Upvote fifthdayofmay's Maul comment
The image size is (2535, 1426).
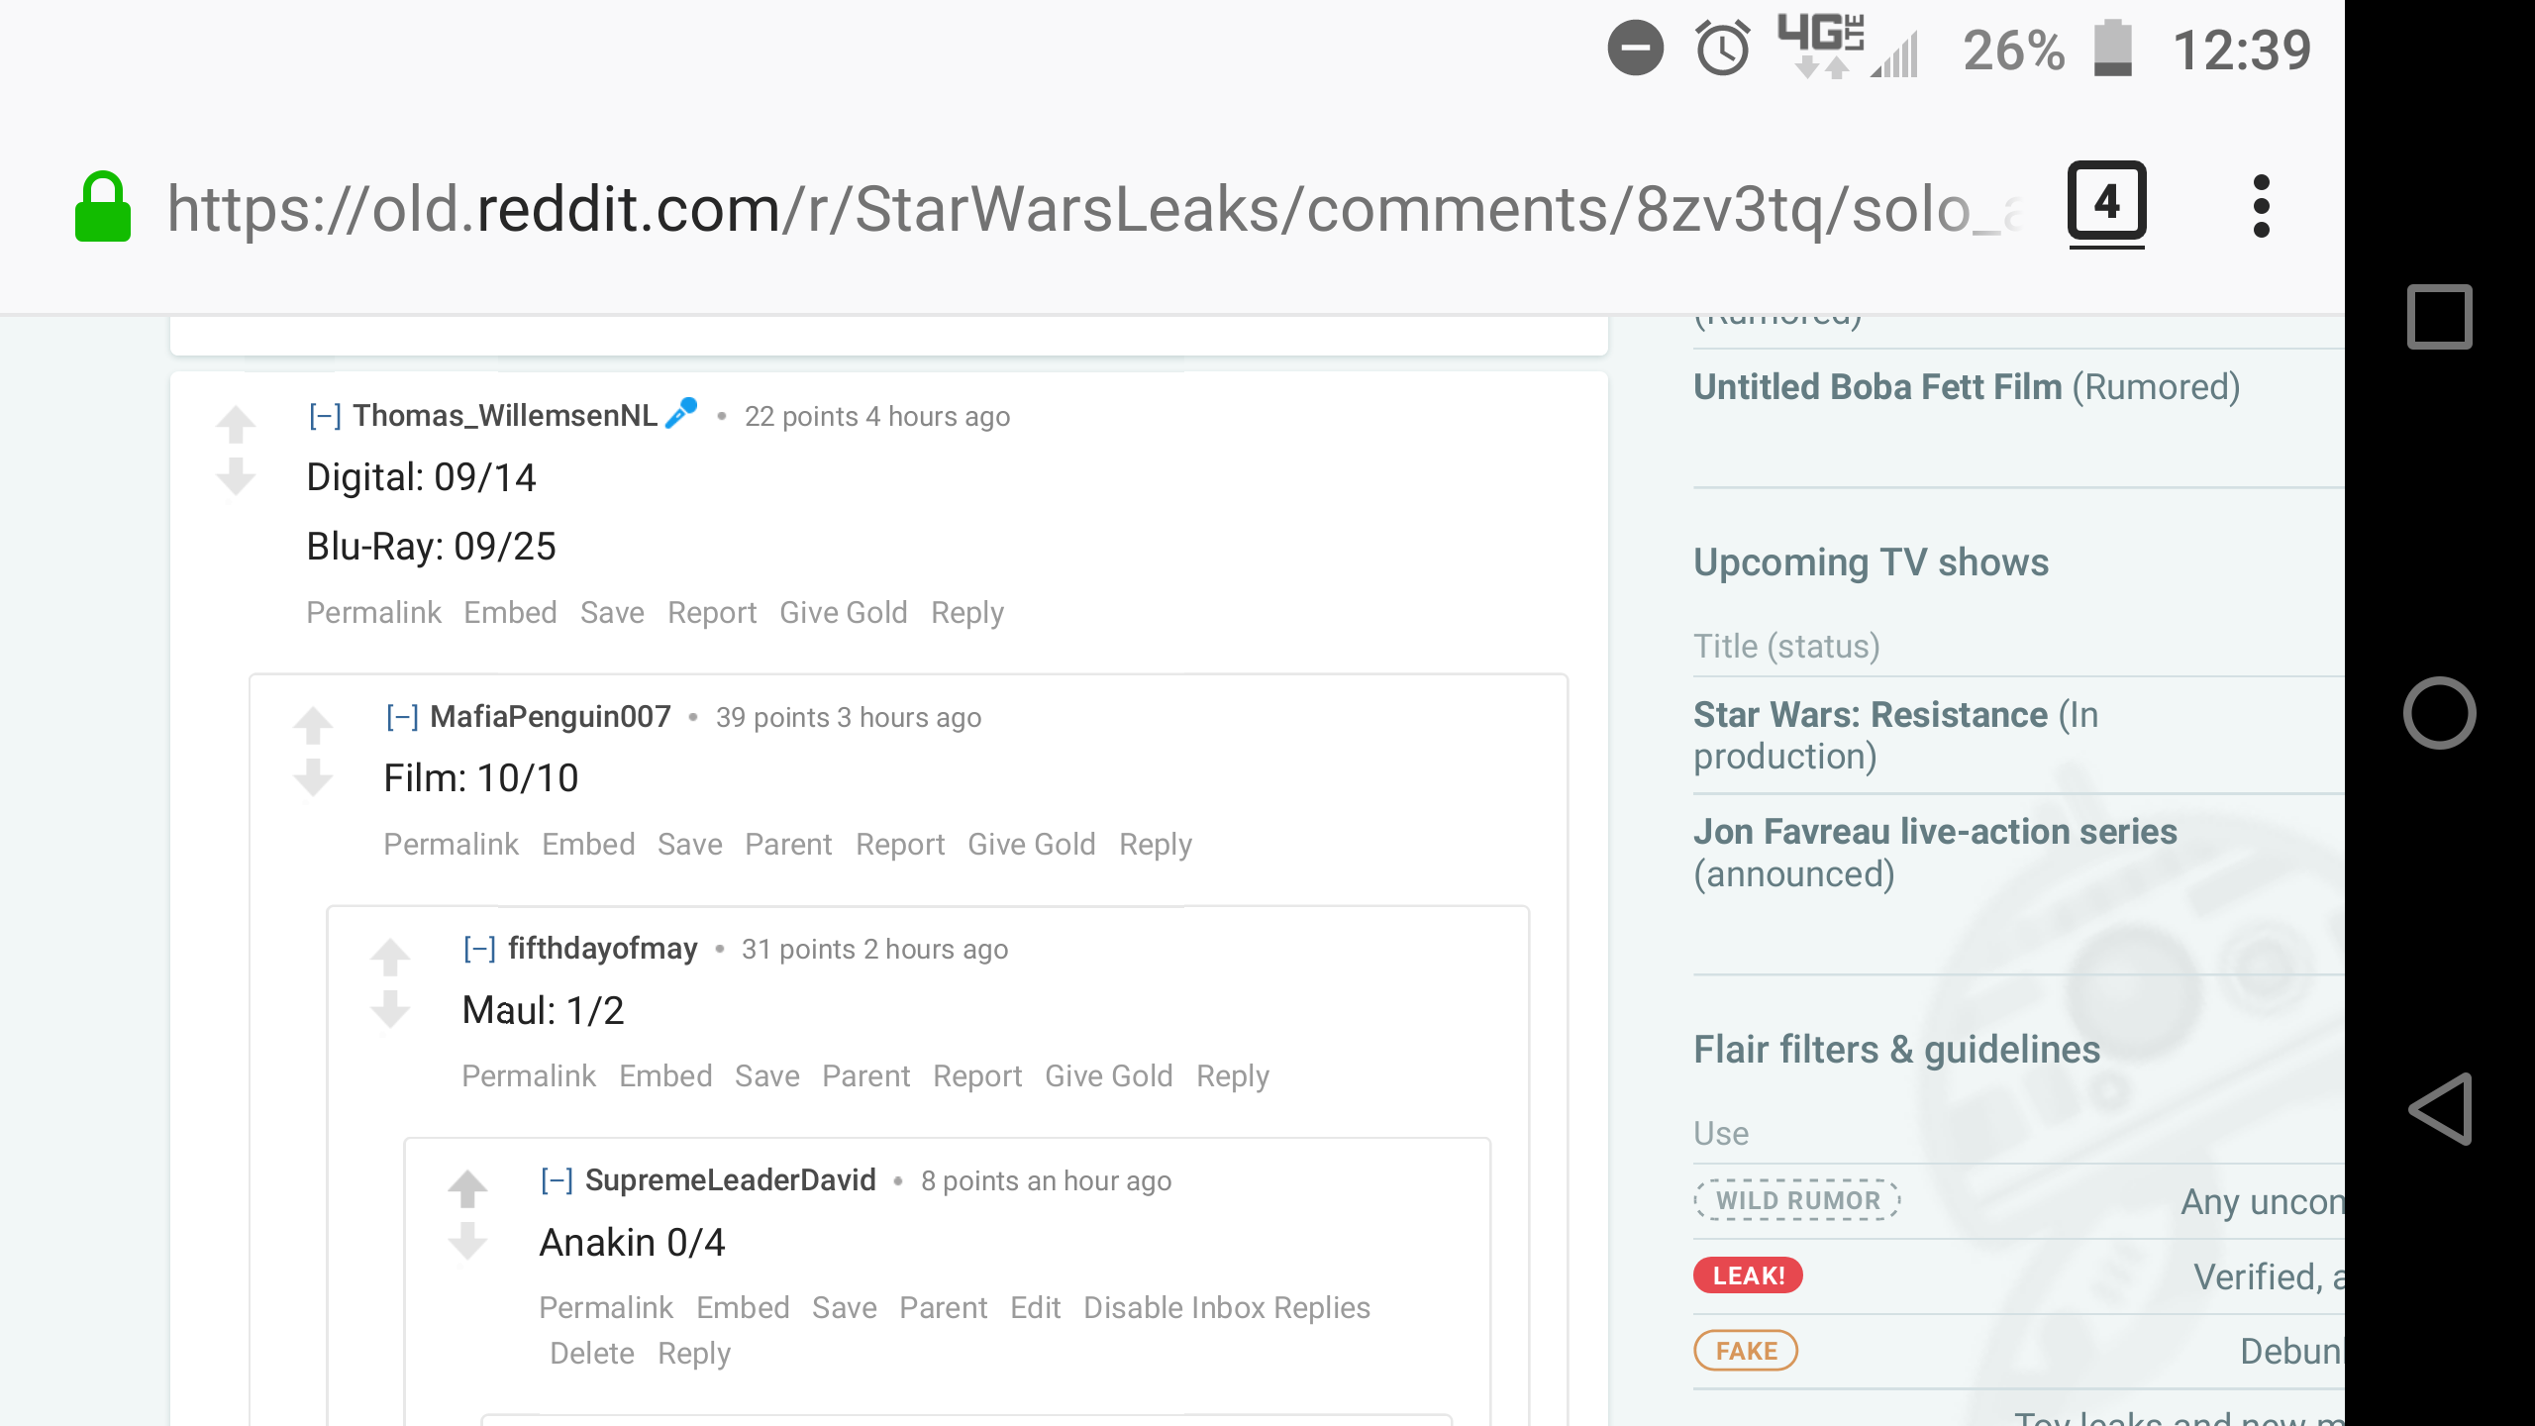click(x=390, y=957)
